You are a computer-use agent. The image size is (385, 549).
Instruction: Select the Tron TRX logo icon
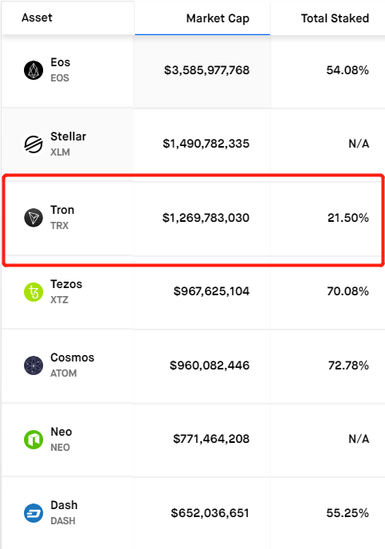[x=34, y=218]
